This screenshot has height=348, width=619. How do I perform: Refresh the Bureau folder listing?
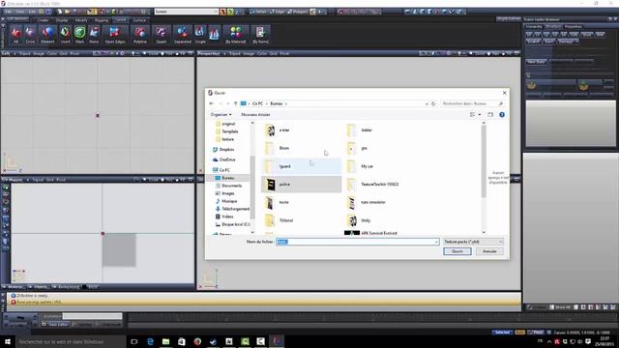[433, 103]
